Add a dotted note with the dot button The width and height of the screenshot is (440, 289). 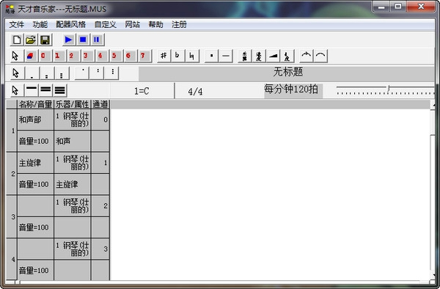[211, 56]
